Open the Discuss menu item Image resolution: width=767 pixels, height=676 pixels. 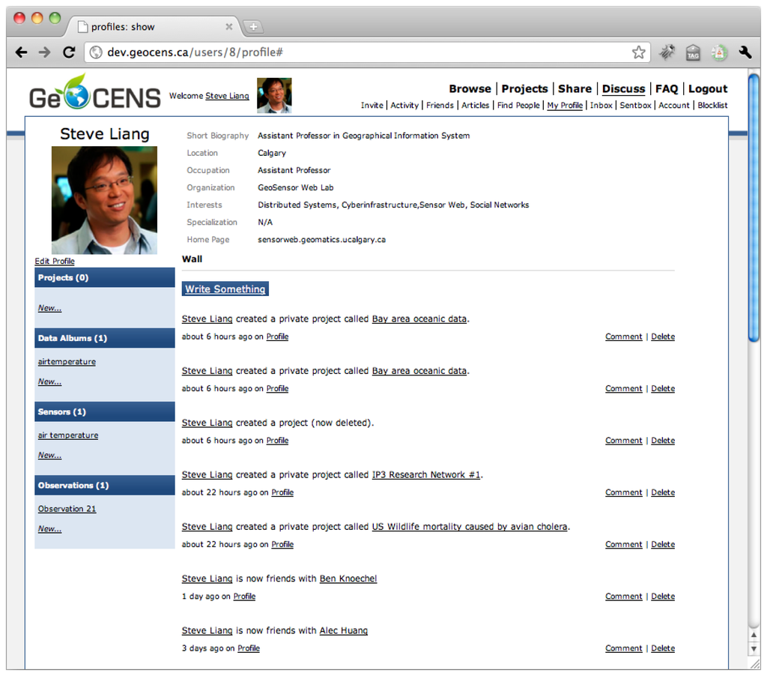pyautogui.click(x=623, y=88)
